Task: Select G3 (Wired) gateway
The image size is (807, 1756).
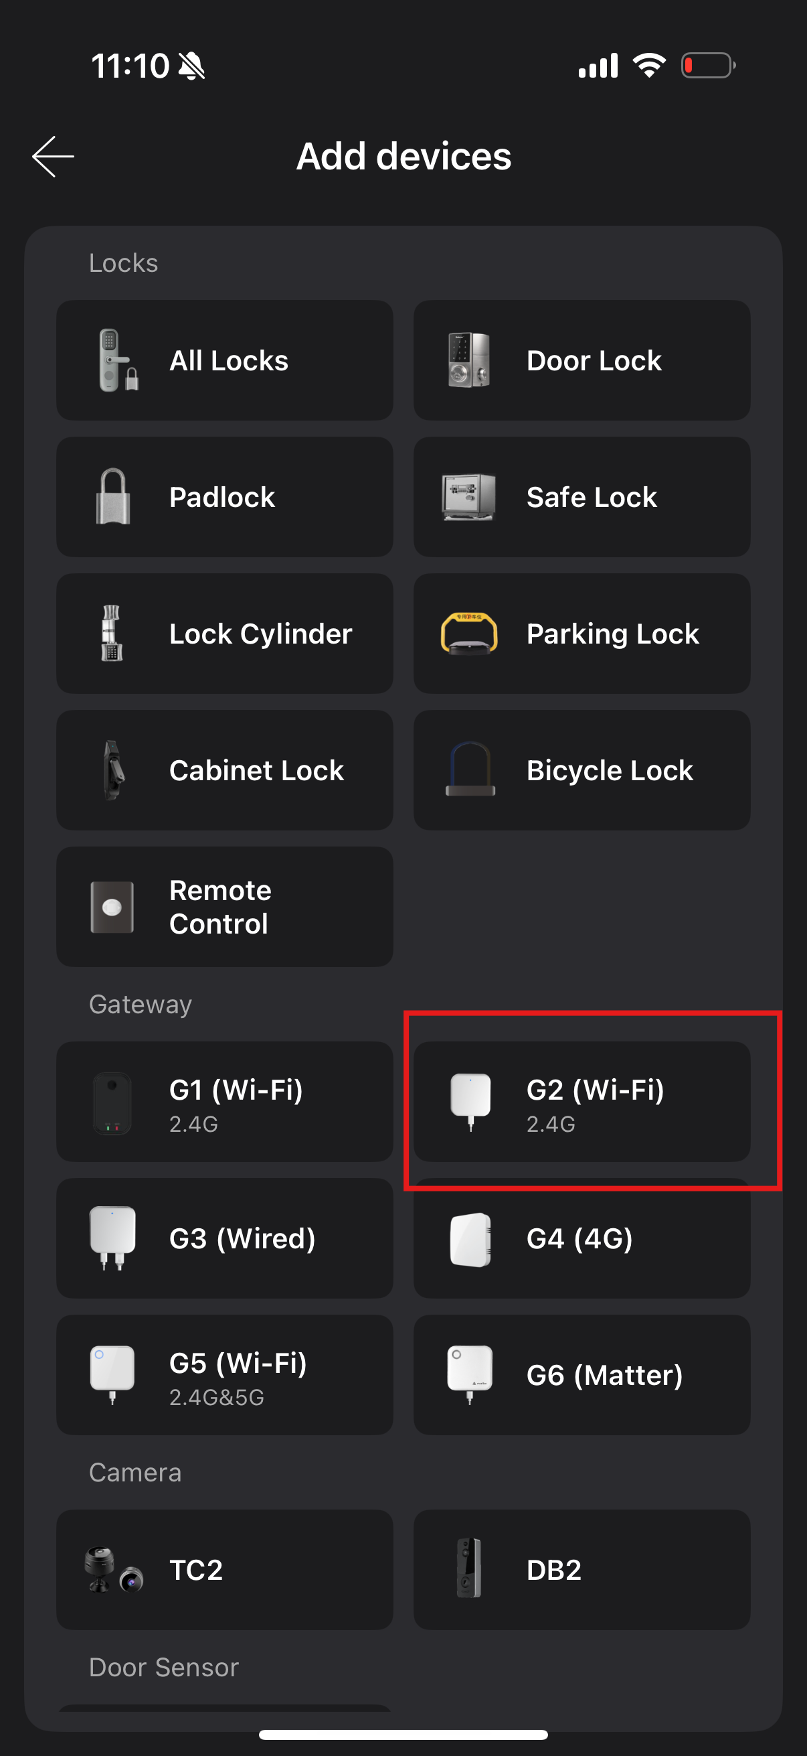Action: (225, 1238)
